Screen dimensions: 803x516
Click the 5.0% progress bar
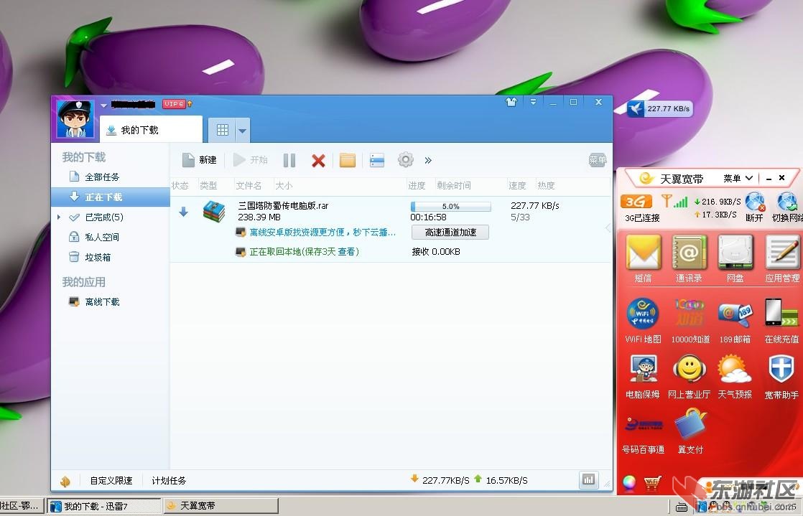point(450,206)
